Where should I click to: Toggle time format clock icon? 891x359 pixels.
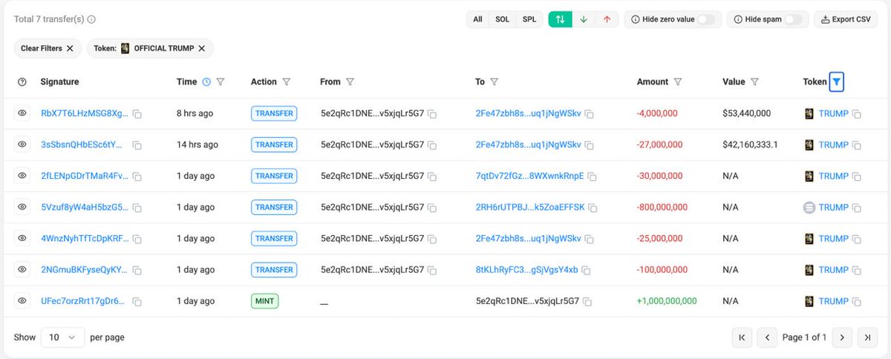[x=206, y=82]
